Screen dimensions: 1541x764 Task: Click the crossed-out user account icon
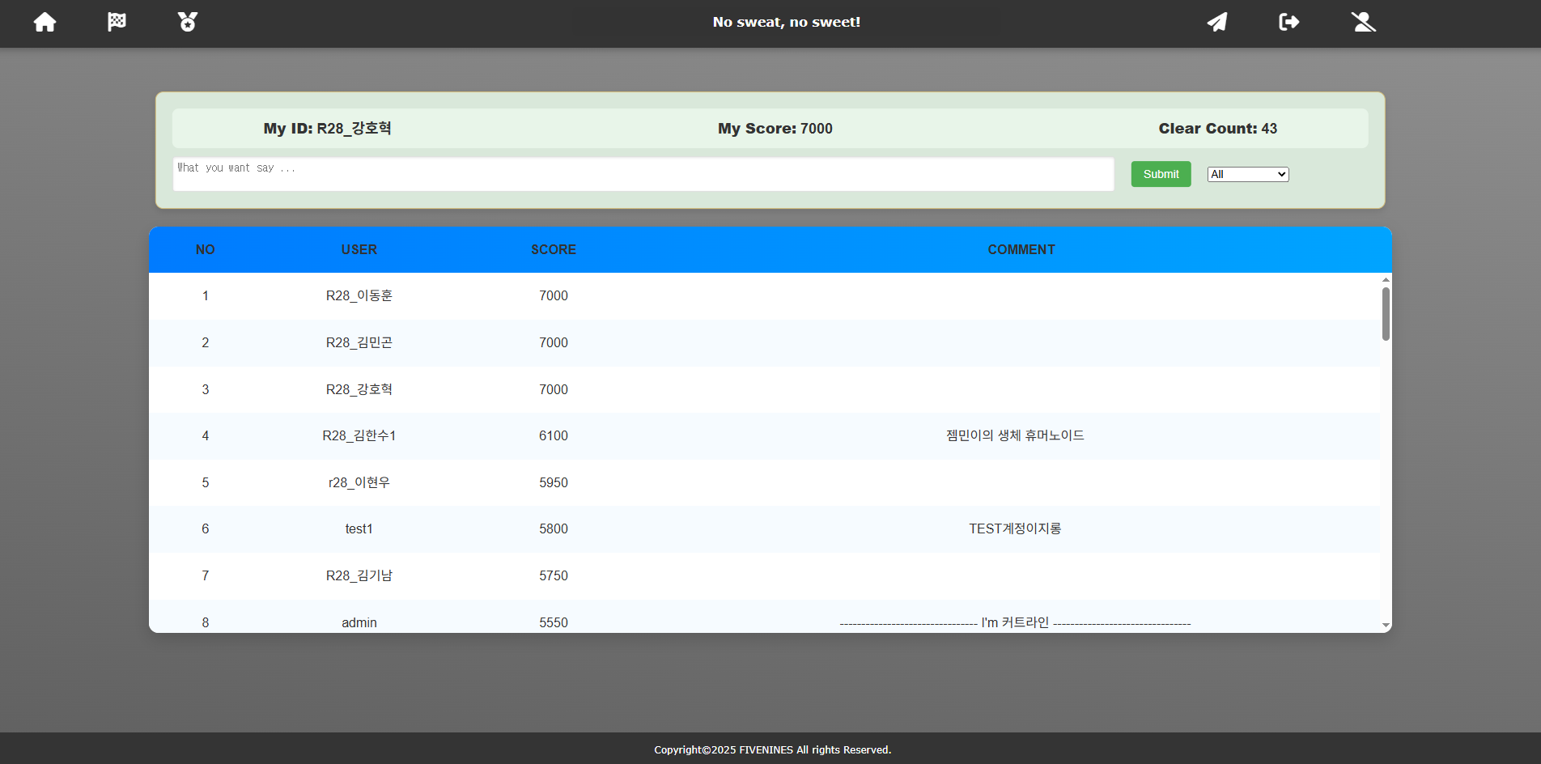(x=1363, y=22)
